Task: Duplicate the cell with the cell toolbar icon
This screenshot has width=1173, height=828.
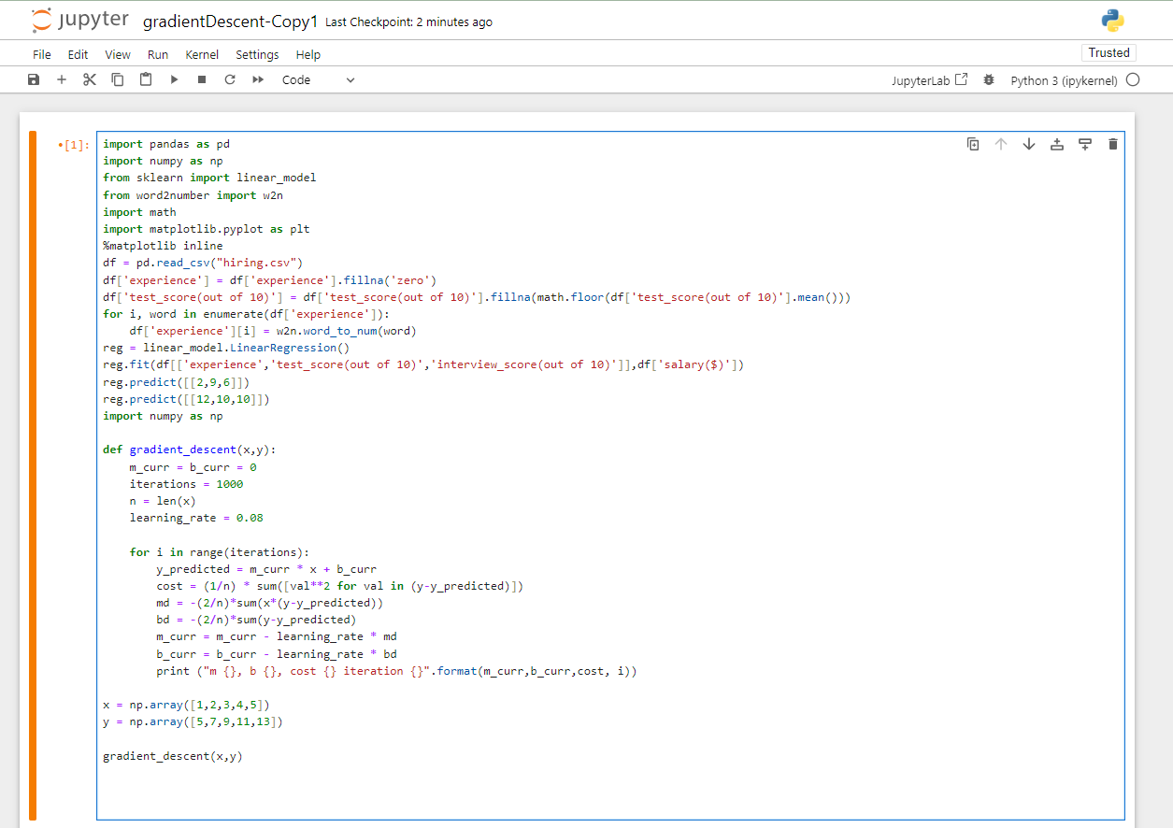Action: (973, 144)
